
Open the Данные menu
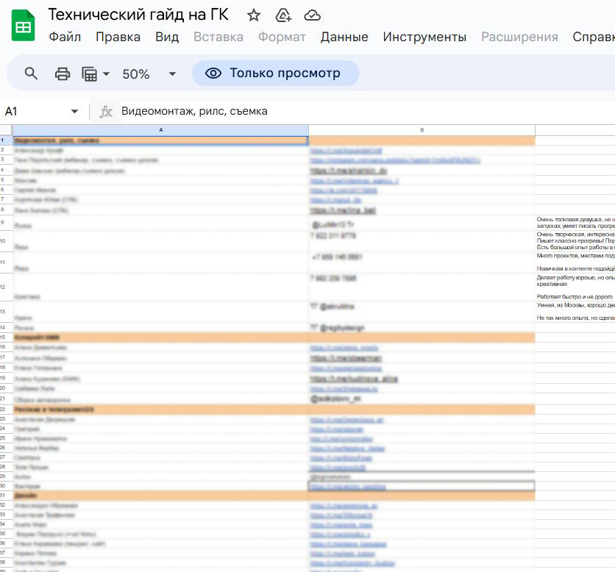tap(344, 37)
